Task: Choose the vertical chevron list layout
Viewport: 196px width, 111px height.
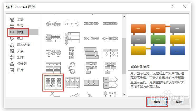Action: (72, 38)
